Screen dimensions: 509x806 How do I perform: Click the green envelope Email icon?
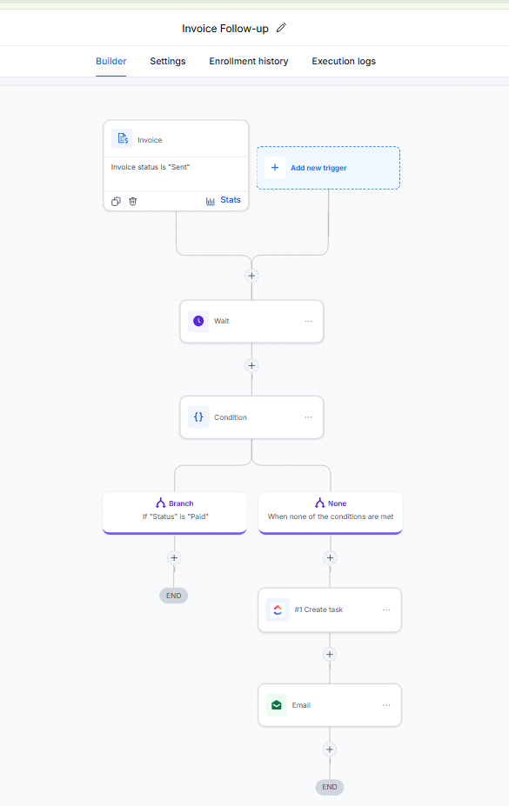pos(277,705)
